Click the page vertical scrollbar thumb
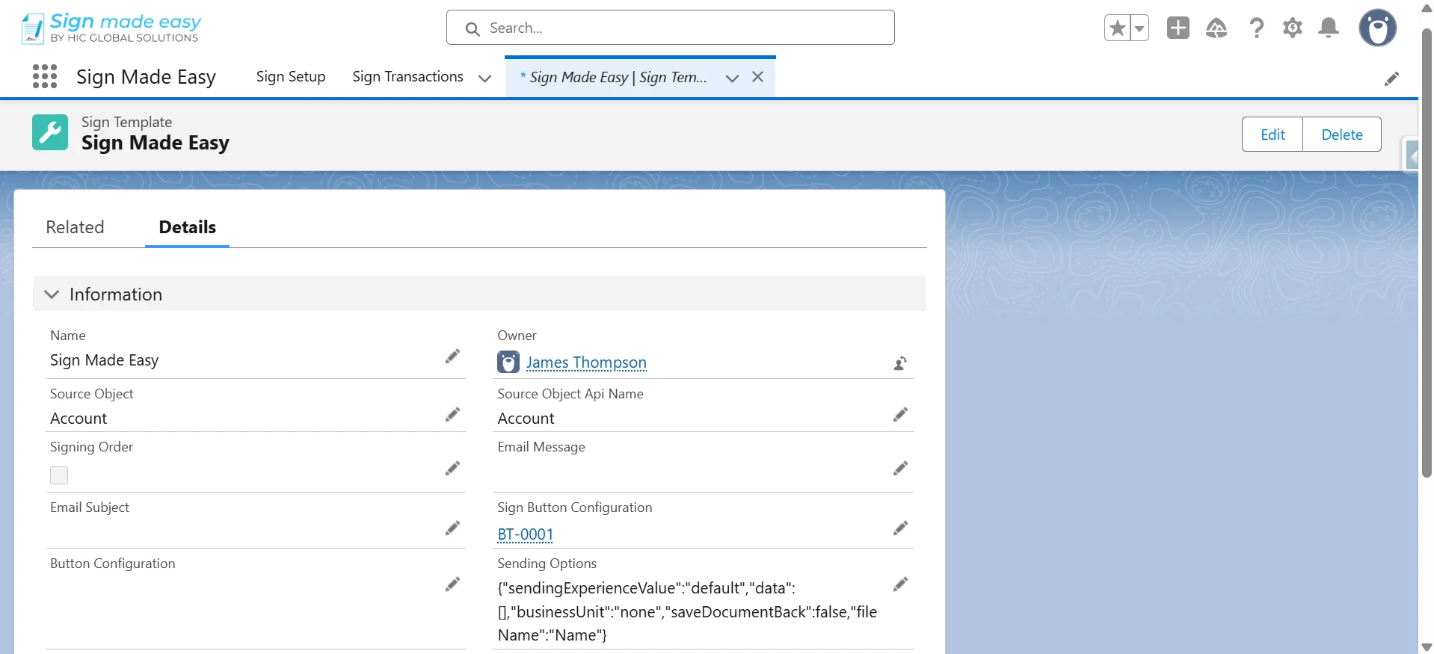1434x654 pixels. tap(1427, 253)
